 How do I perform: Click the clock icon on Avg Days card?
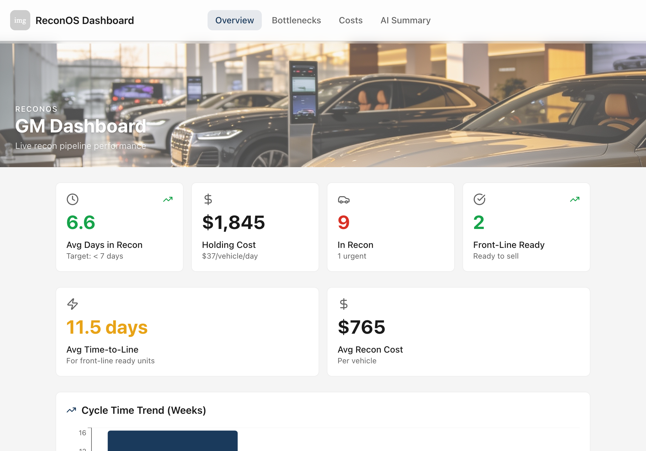(73, 199)
